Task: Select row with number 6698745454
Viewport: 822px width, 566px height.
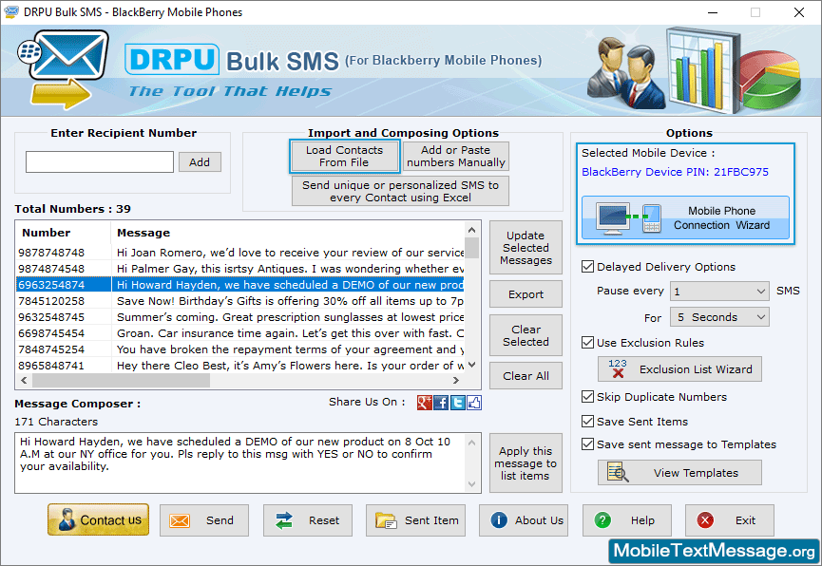Action: (x=240, y=333)
